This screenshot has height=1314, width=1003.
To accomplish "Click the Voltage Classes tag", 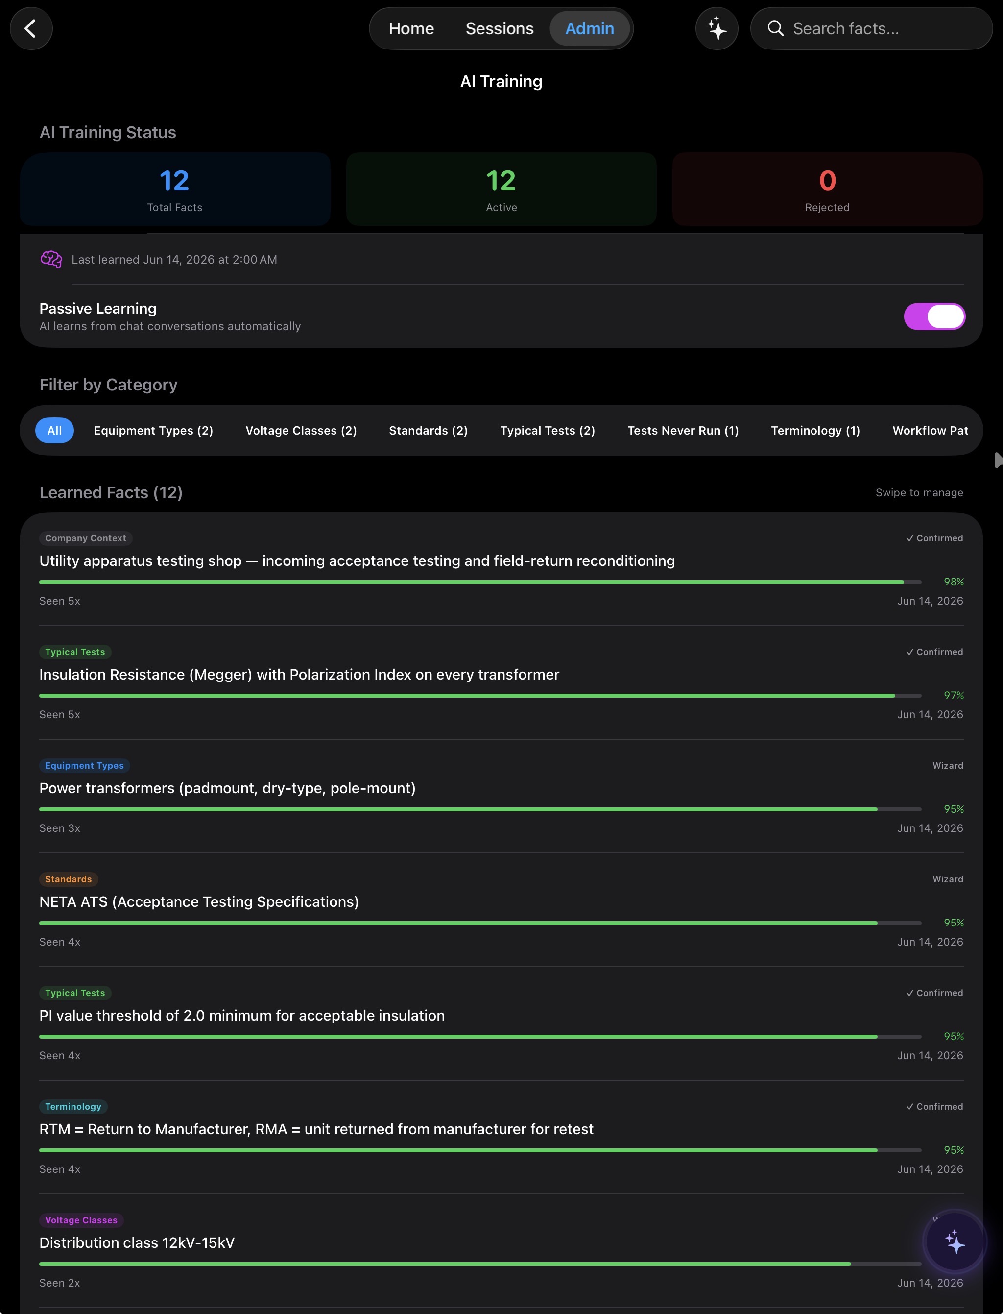I will [81, 1219].
